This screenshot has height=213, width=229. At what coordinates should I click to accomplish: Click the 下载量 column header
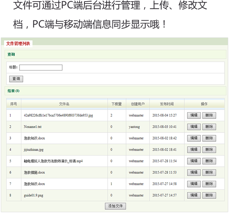tap(117, 104)
